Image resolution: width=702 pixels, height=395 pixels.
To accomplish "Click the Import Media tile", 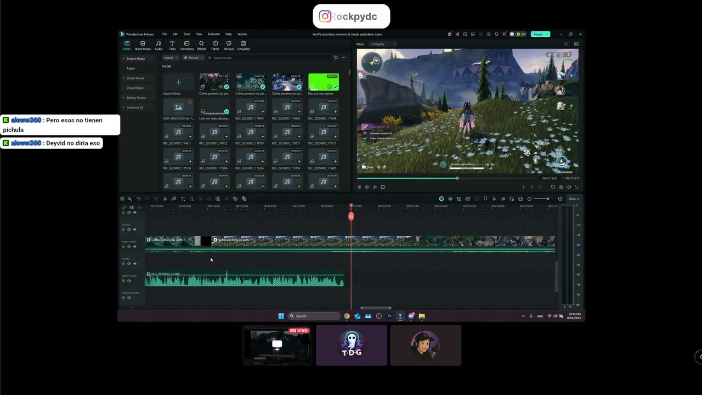I will pyautogui.click(x=178, y=82).
